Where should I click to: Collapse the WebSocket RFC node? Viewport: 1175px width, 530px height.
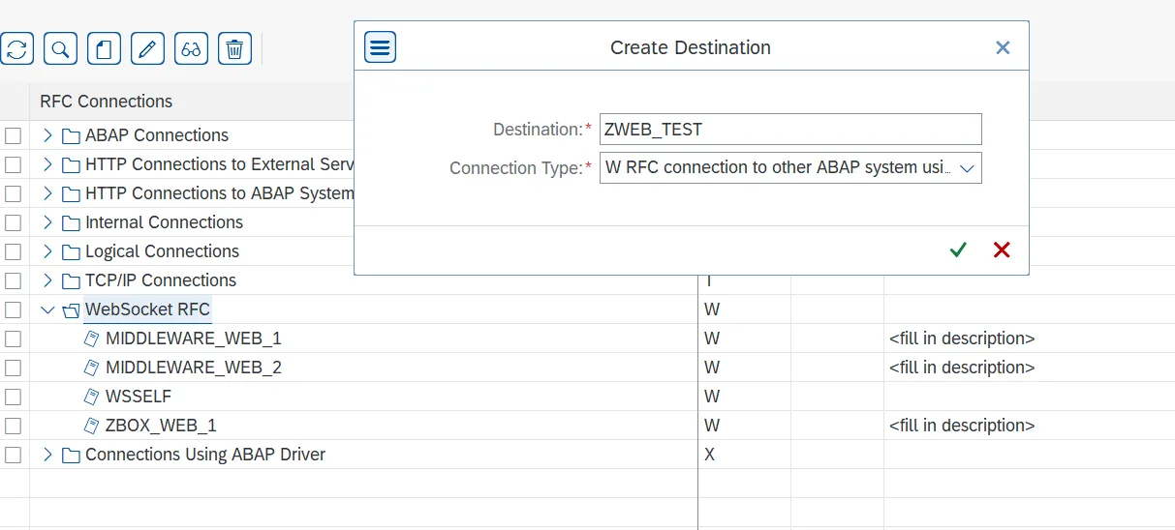pos(47,309)
